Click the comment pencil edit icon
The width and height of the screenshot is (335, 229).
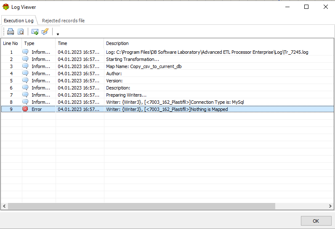(x=45, y=32)
